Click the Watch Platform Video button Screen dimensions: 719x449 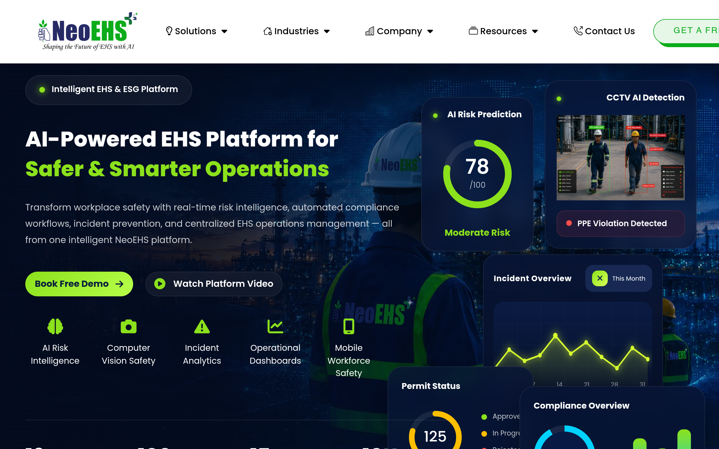click(x=214, y=284)
